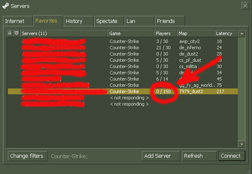Open the Friends tab
Screen dimensions: 252x174
[x=170, y=21]
